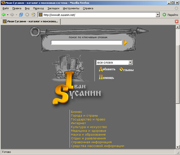
Task: Click the window resize grip in status bar
Action: [177, 152]
